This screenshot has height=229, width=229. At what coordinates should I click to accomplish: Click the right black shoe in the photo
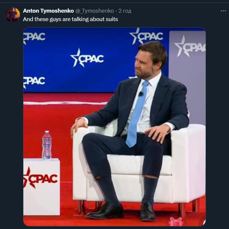coord(148,212)
